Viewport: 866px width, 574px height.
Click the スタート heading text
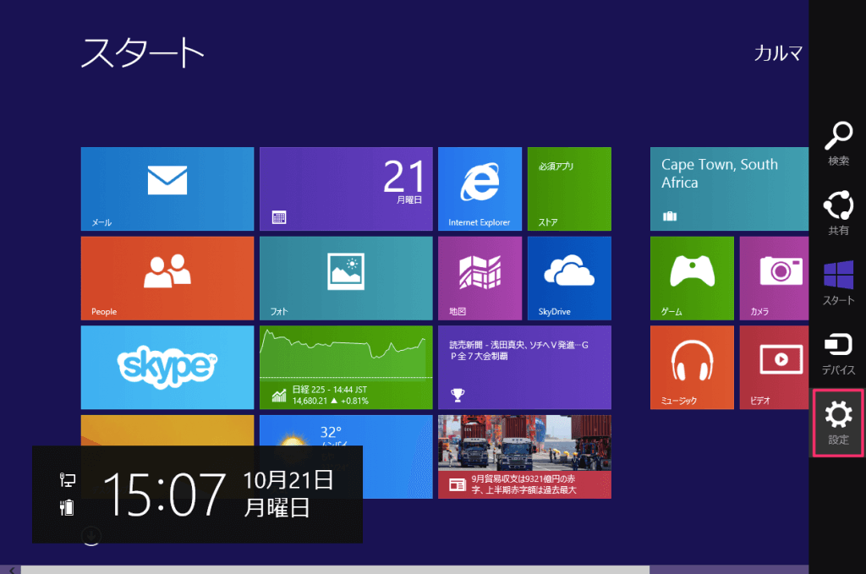142,53
